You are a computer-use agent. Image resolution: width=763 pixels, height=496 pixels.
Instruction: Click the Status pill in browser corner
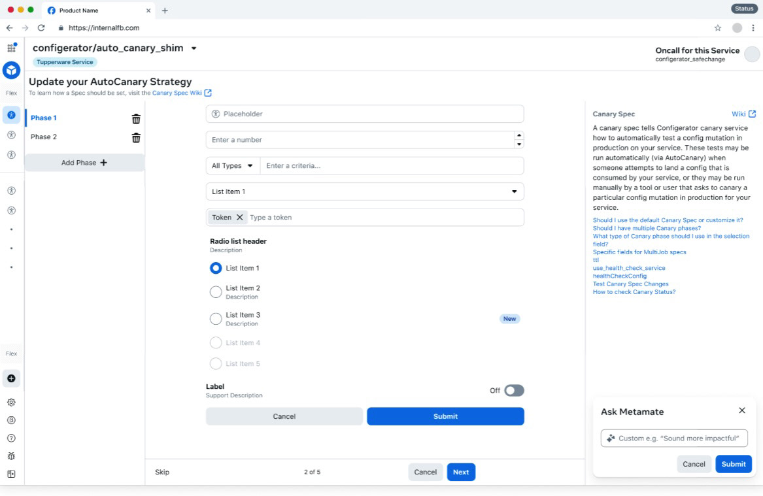click(744, 8)
